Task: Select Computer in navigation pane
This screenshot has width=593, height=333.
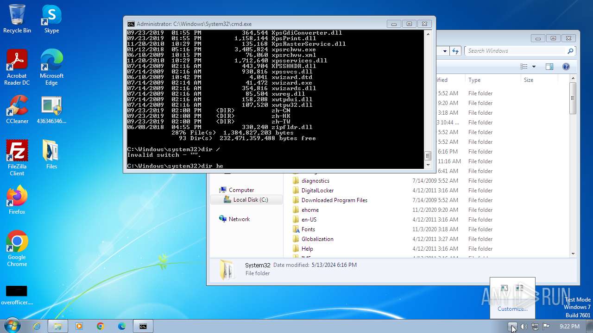Action: tap(241, 190)
